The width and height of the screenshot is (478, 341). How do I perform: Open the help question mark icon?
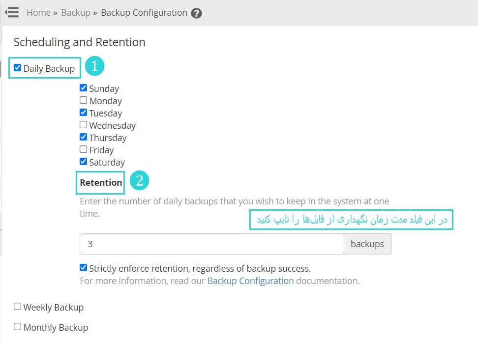196,13
